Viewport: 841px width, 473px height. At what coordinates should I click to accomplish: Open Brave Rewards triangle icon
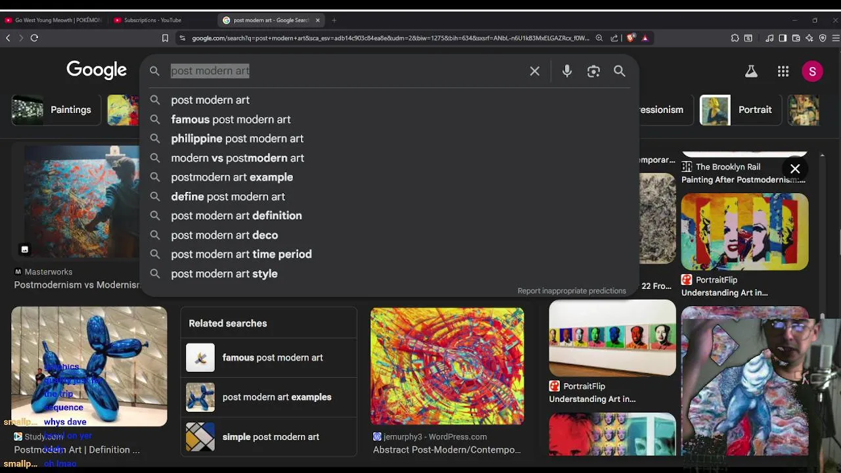click(645, 38)
